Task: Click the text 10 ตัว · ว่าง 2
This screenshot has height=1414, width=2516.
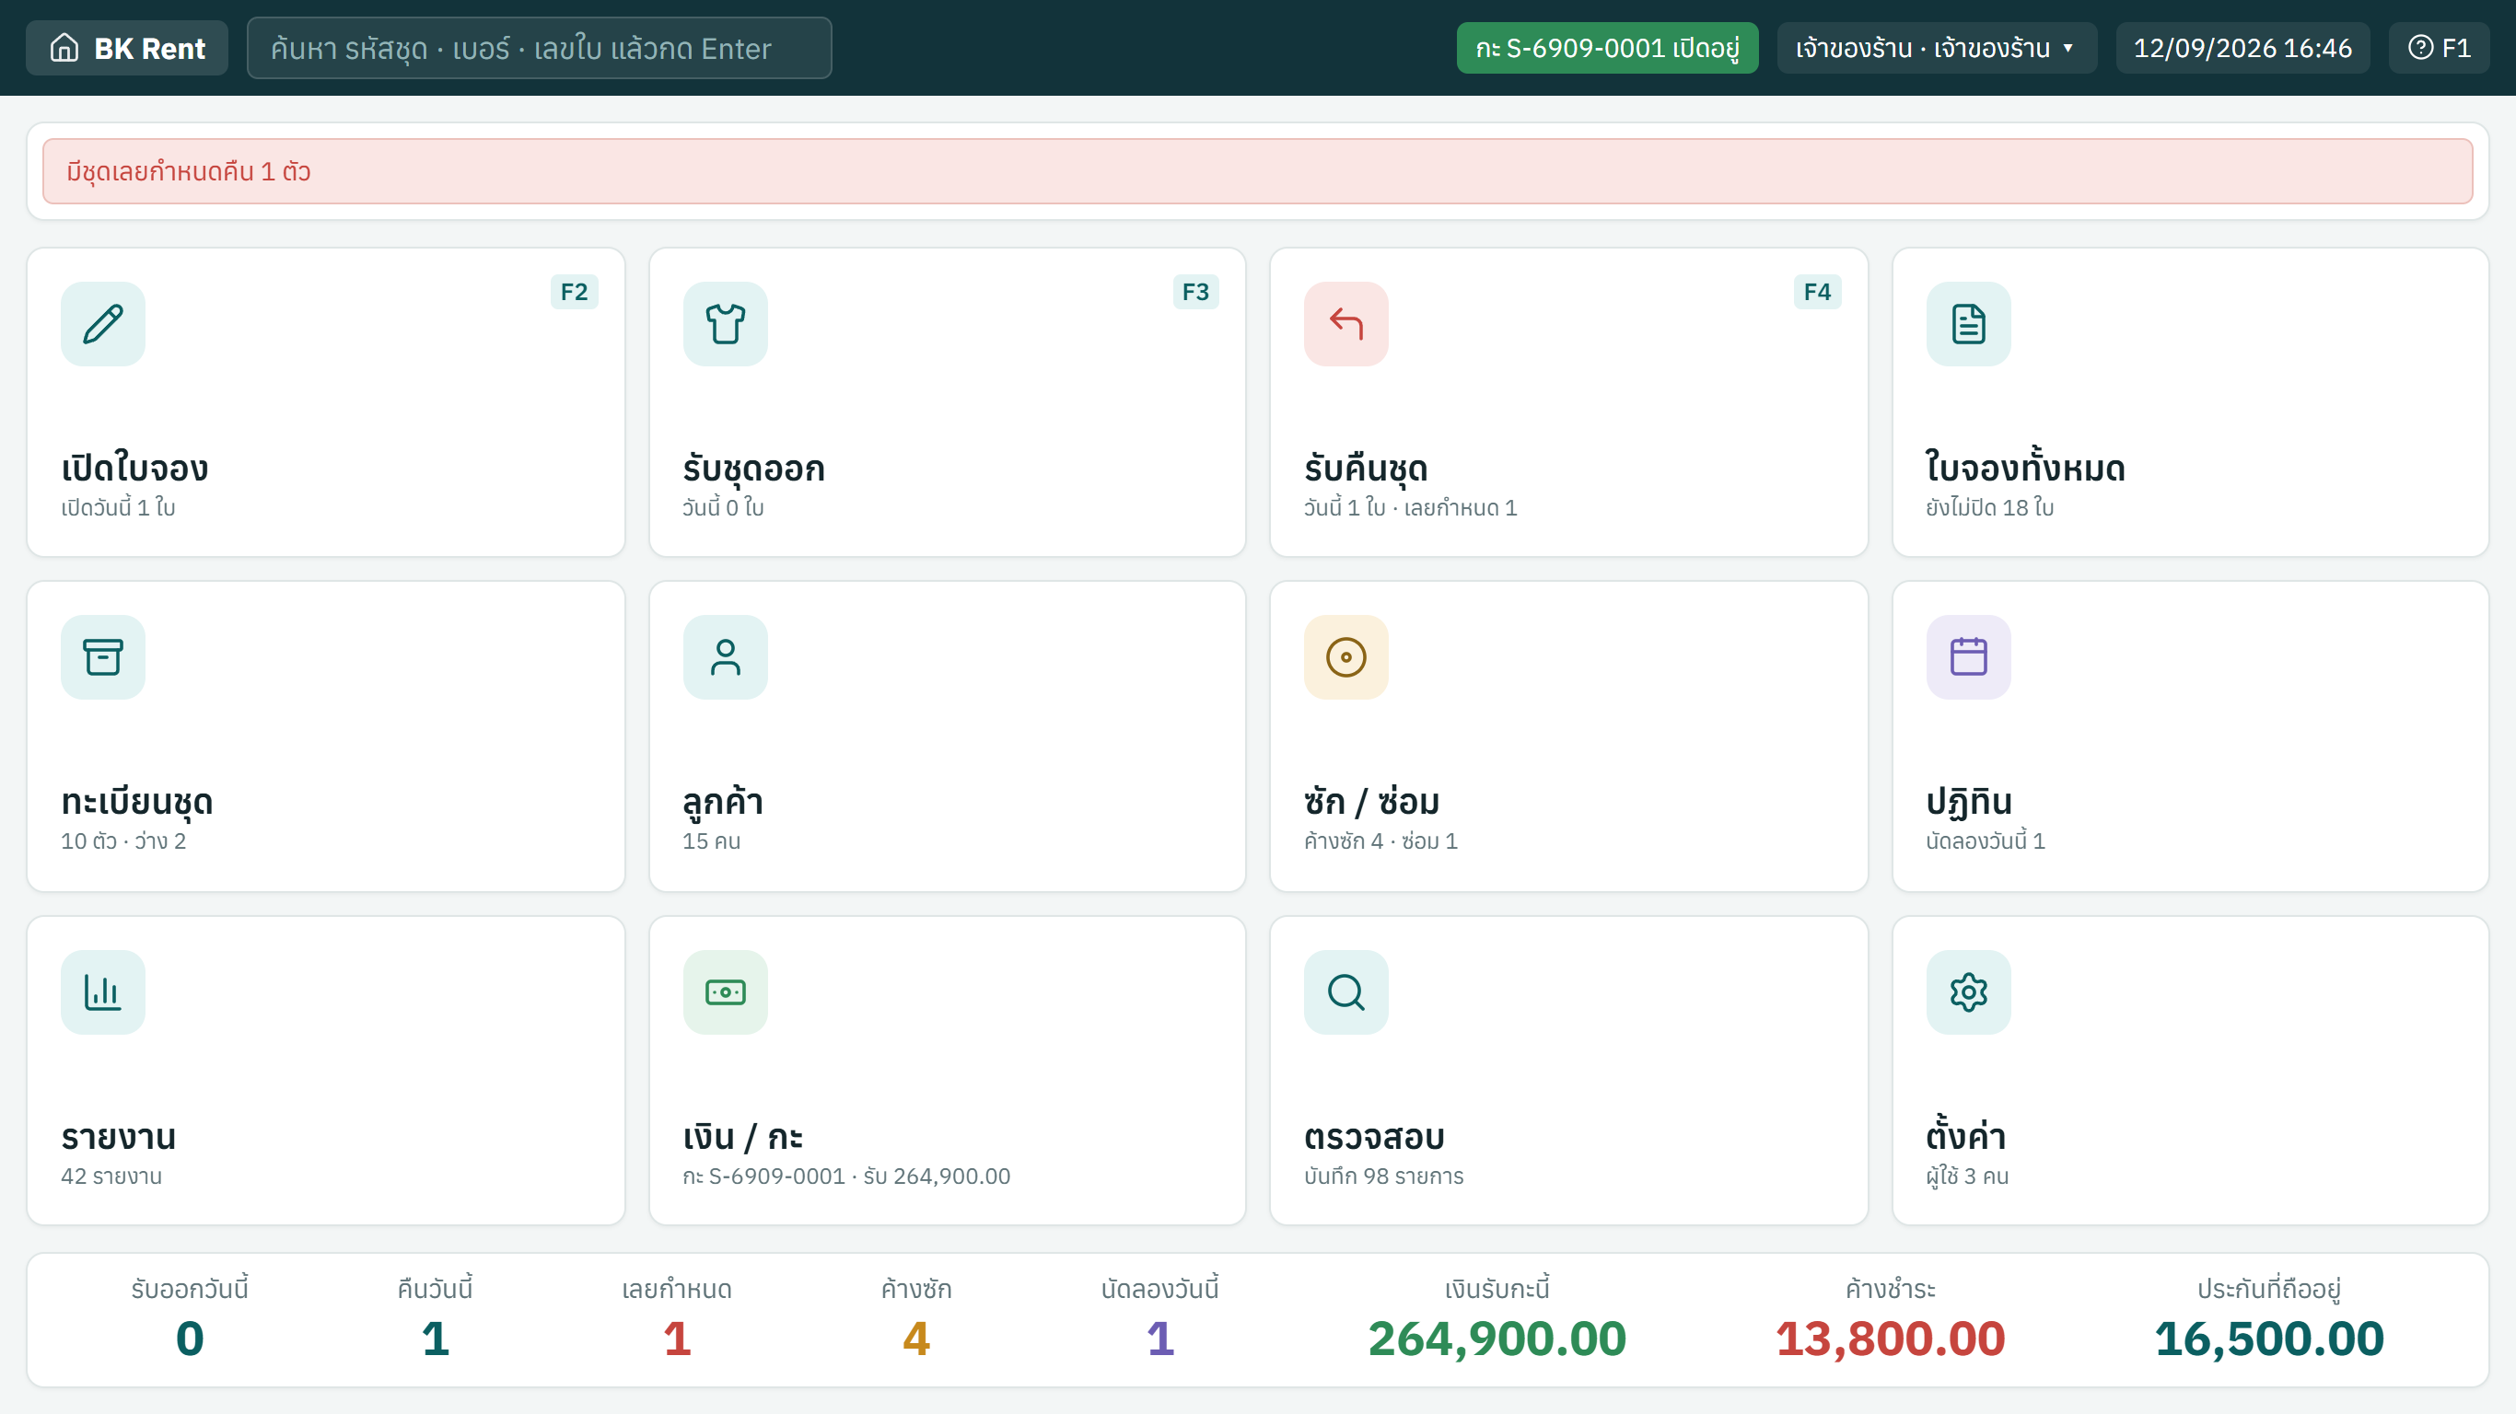Action: [x=123, y=840]
